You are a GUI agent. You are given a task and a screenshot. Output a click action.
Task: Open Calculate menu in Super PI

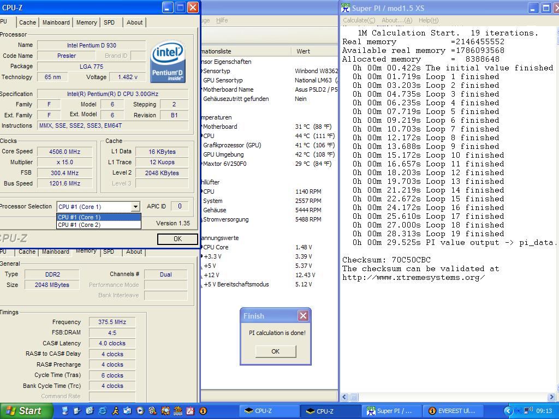click(359, 20)
